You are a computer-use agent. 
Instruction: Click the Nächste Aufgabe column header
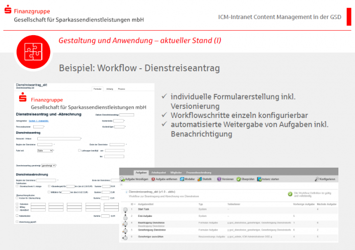[327, 204]
